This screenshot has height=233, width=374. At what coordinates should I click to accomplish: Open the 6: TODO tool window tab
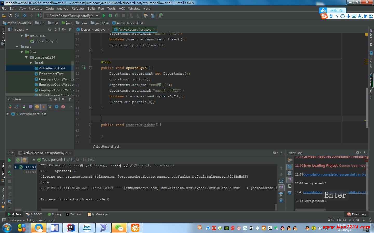(x=34, y=214)
